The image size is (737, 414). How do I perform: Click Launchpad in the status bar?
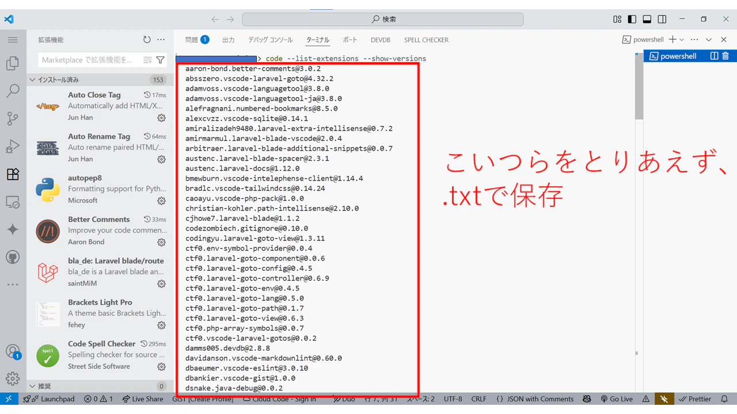click(49, 399)
